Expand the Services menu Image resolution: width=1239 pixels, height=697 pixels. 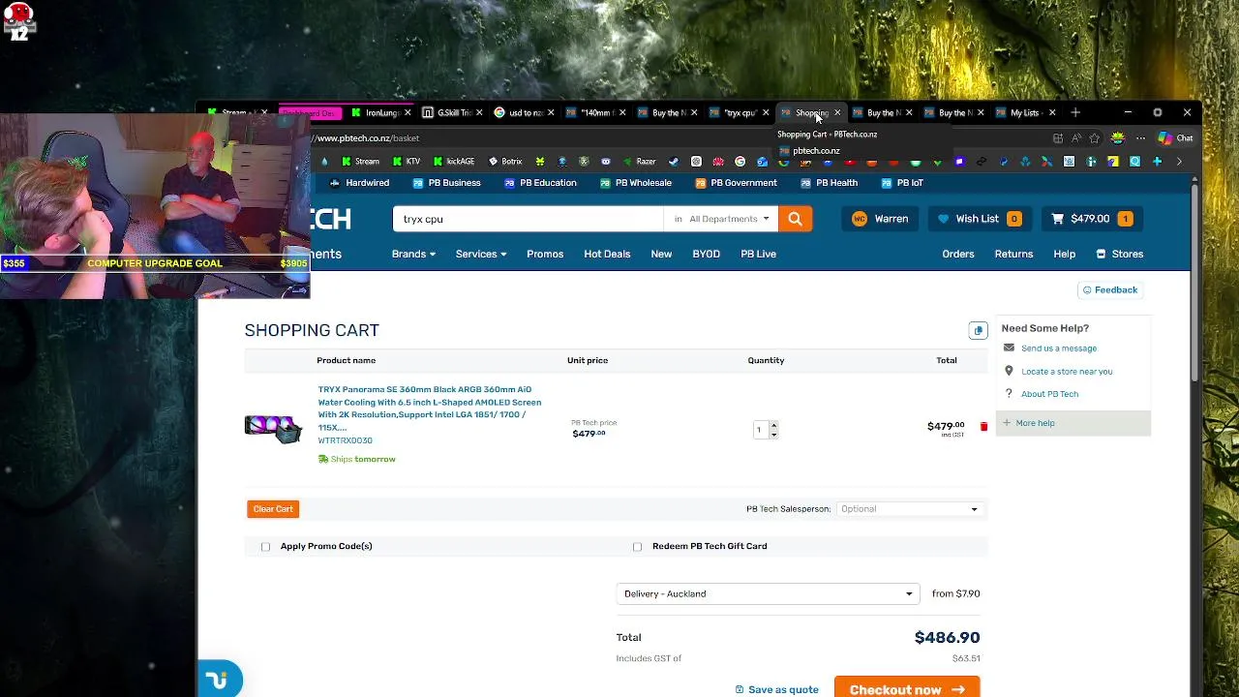(x=481, y=254)
